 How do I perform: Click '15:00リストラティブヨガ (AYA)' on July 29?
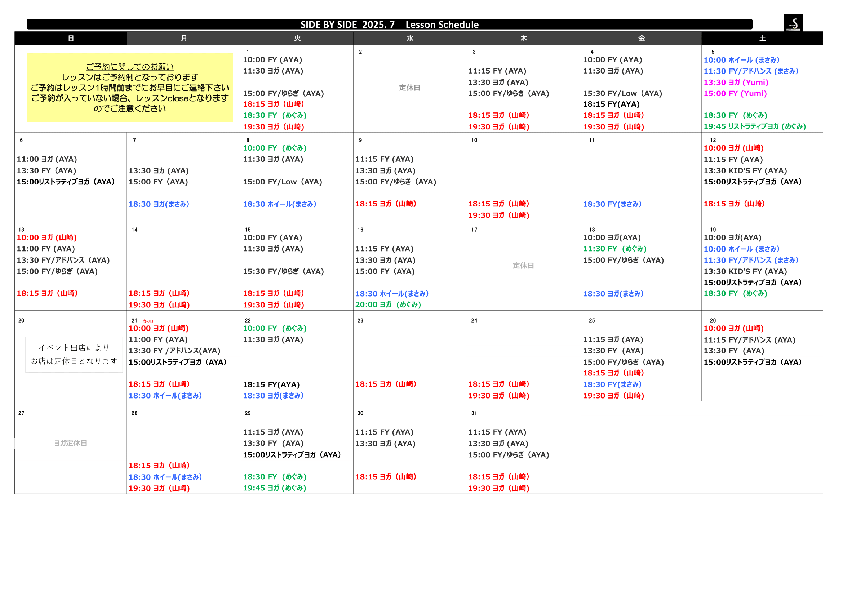coord(292,455)
